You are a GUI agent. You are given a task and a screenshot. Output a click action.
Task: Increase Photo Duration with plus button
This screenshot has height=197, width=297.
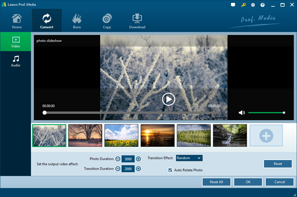138,159
